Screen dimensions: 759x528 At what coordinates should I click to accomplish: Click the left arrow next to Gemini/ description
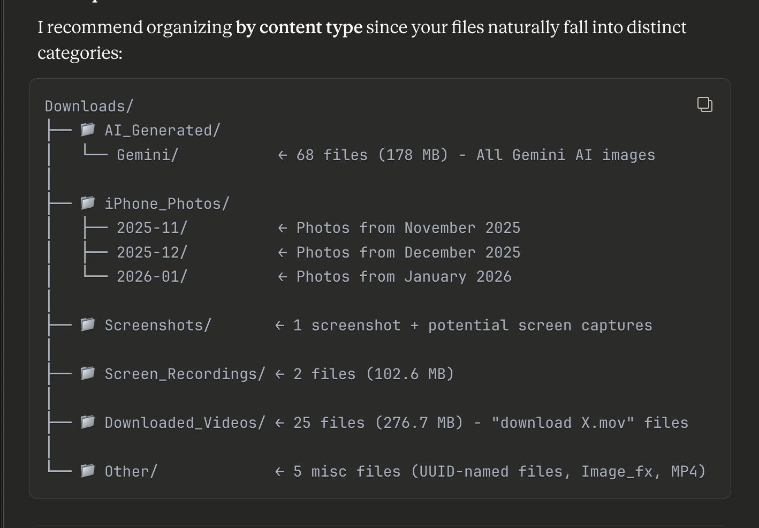pos(283,155)
